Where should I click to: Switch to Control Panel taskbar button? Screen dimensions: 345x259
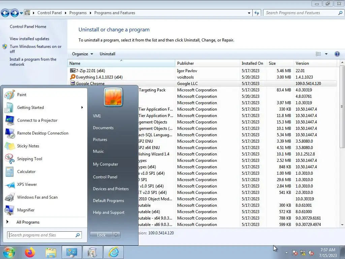click(71, 252)
